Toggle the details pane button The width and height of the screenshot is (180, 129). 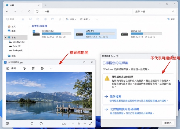click(x=171, y=19)
